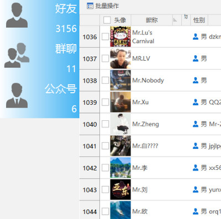Click gender icon in Mr.白???? row
The height and width of the screenshot is (219, 221).
click(196, 146)
